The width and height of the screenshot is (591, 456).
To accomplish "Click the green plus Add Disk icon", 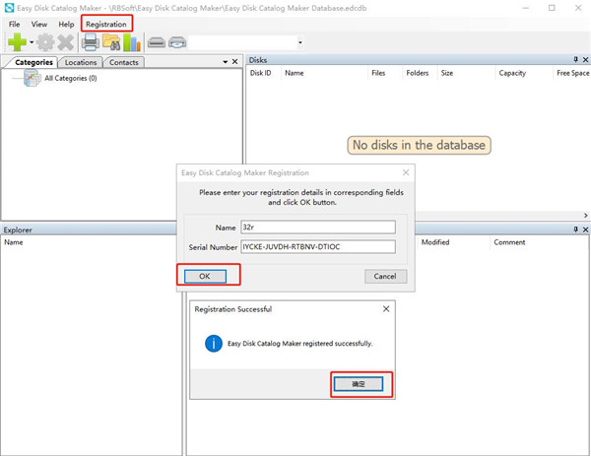I will [17, 41].
